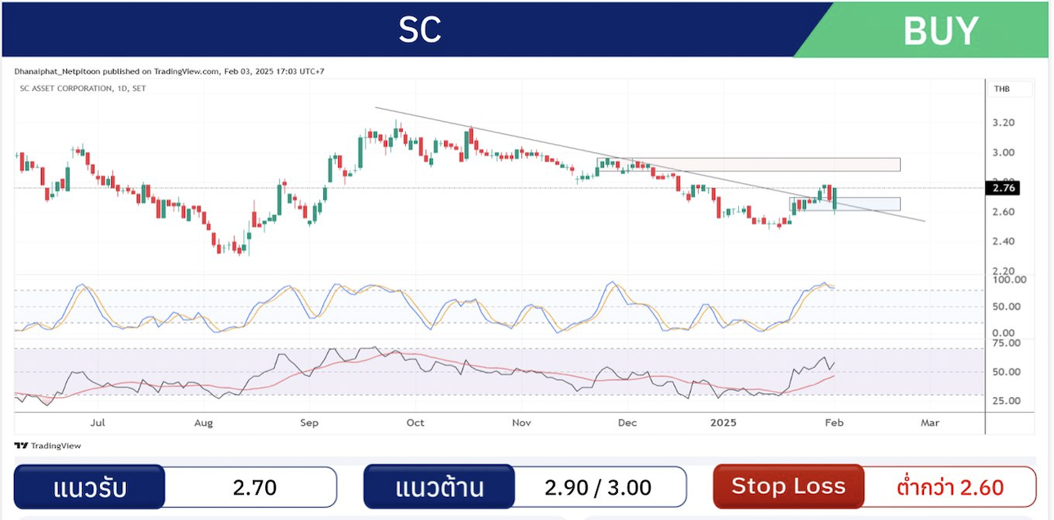This screenshot has height=520, width=1054.
Task: Click the Jul label on the time axis
Action: [98, 423]
